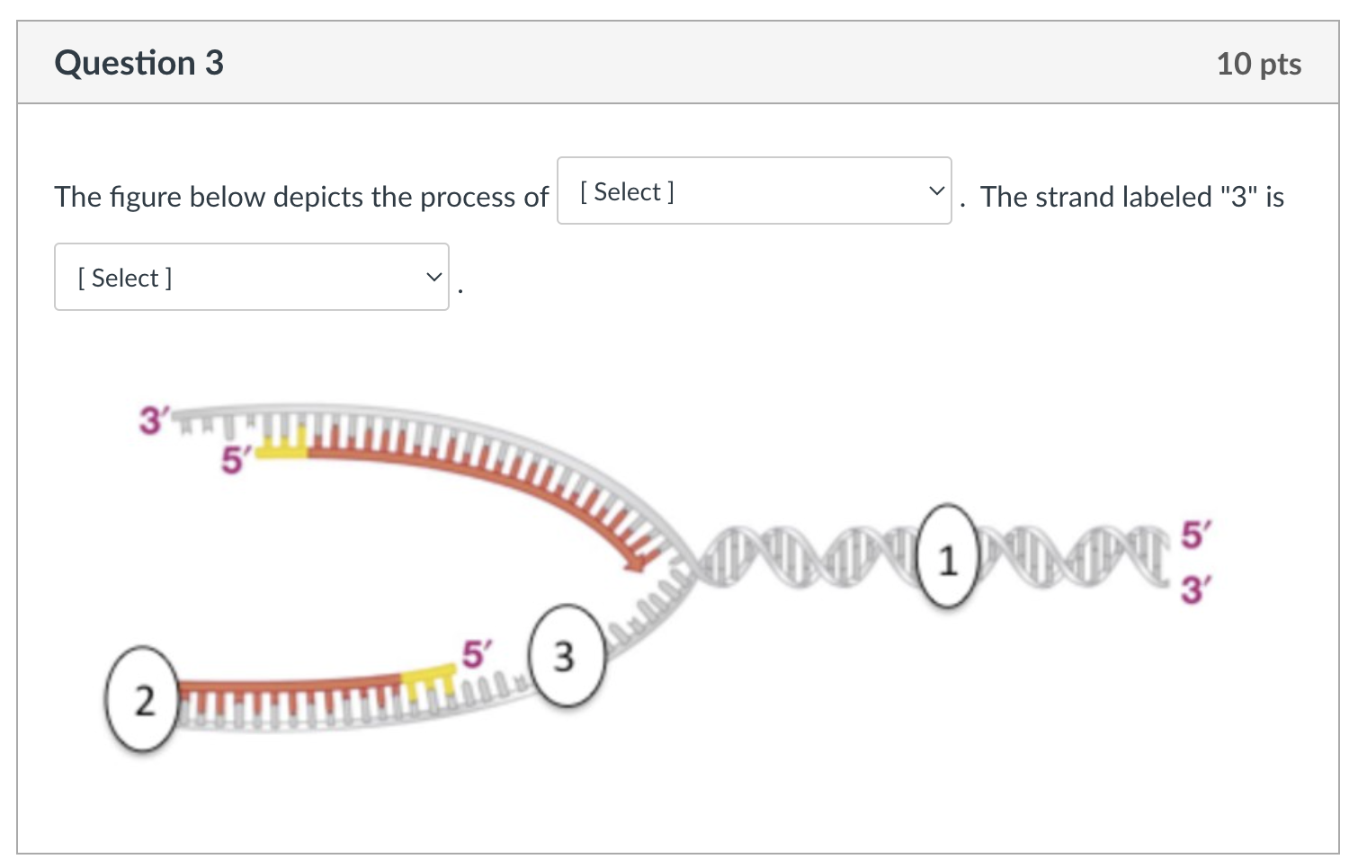Click the 3' label at the far right helix end
The height and width of the screenshot is (868, 1358).
(x=1196, y=591)
